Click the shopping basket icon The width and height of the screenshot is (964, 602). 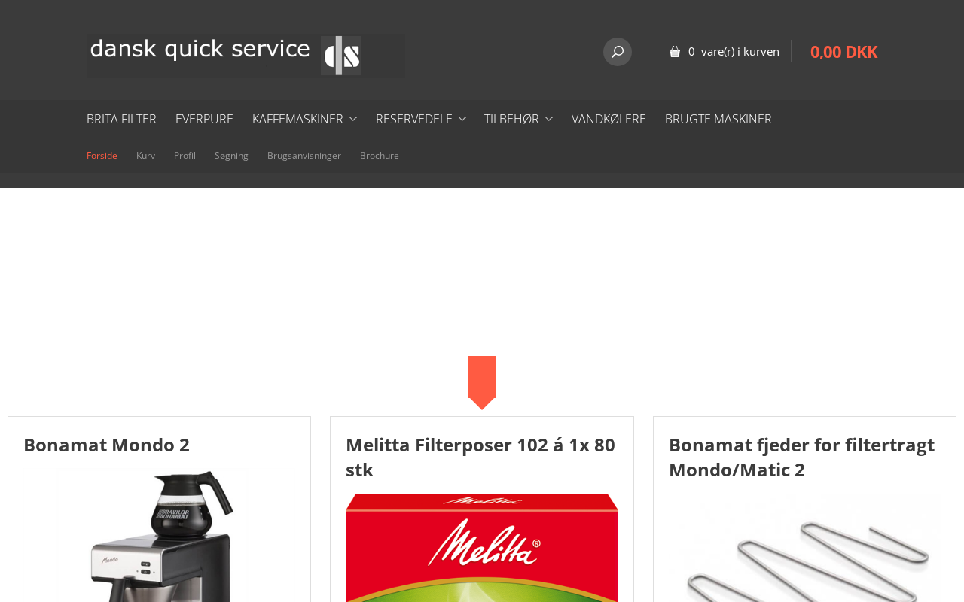(x=675, y=52)
